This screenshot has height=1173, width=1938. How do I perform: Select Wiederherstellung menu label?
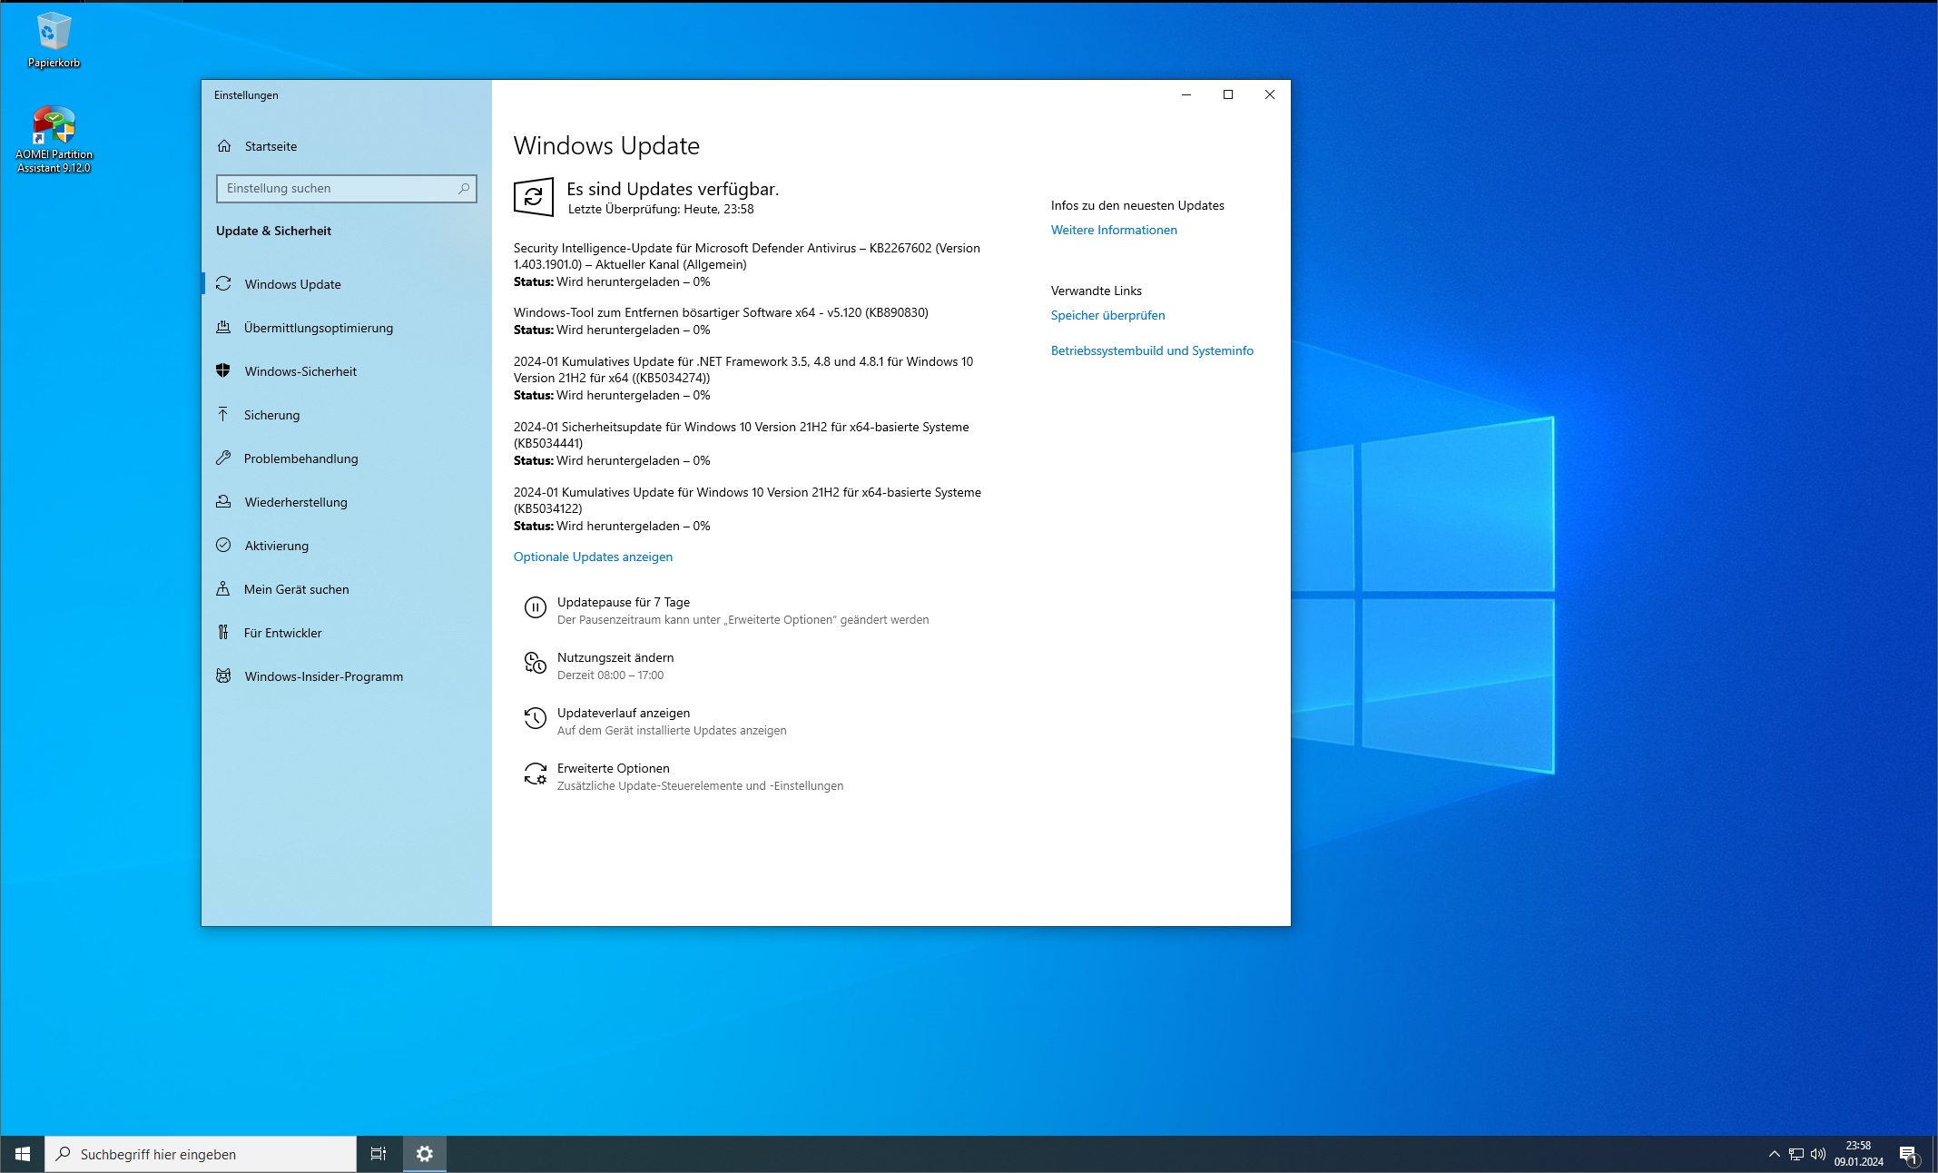(296, 502)
